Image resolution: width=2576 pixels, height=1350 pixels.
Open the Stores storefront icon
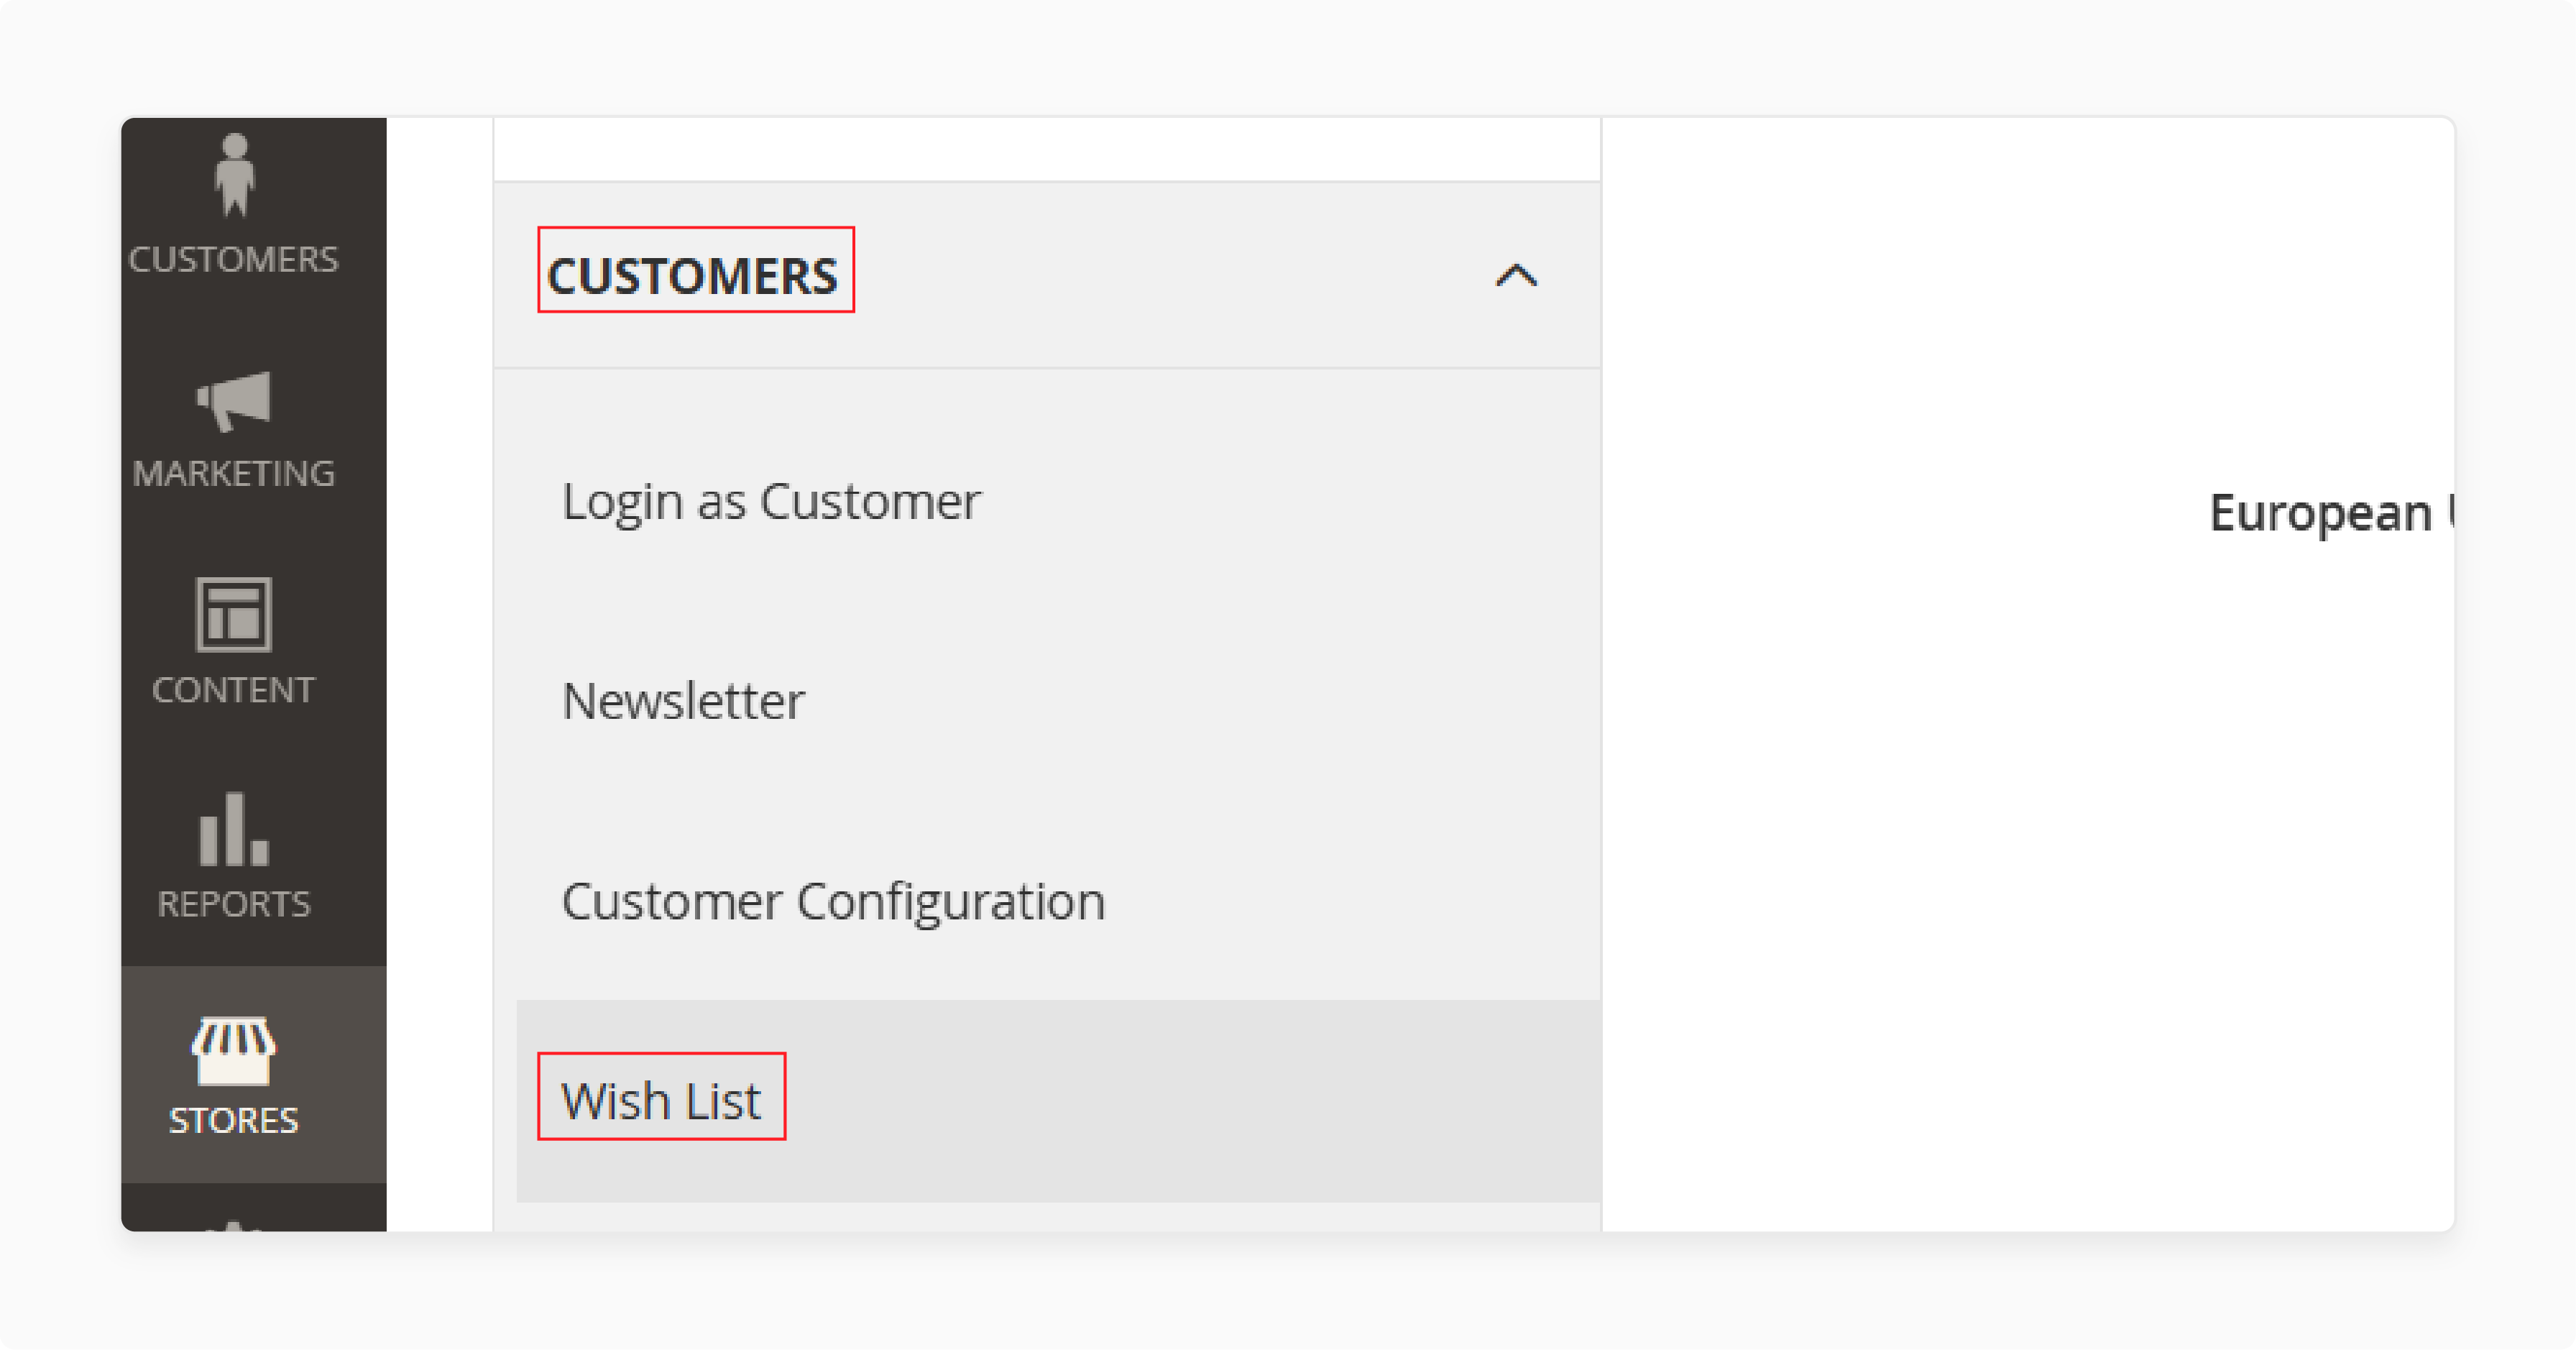234,1051
